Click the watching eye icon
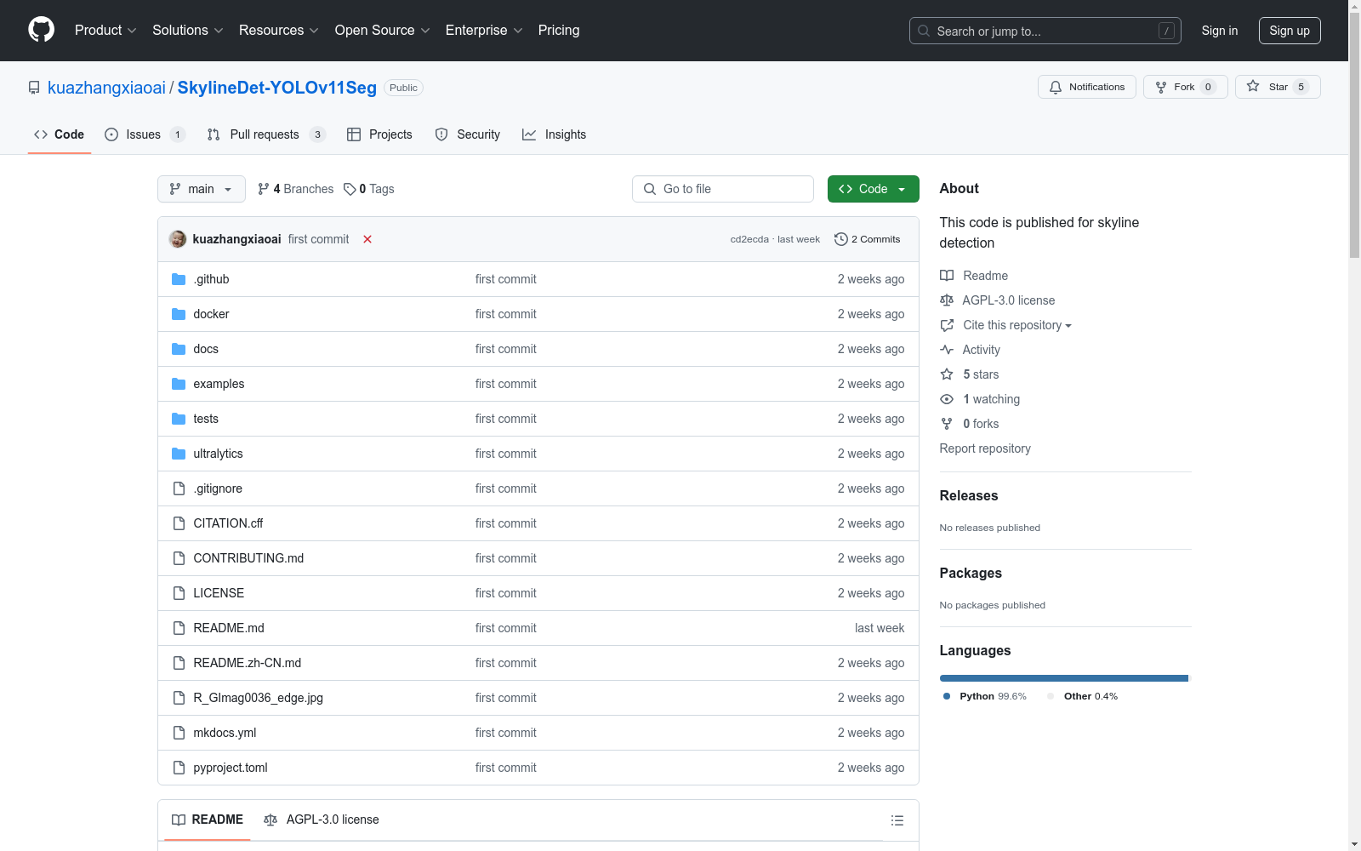Viewport: 1361px width, 851px height. click(947, 399)
